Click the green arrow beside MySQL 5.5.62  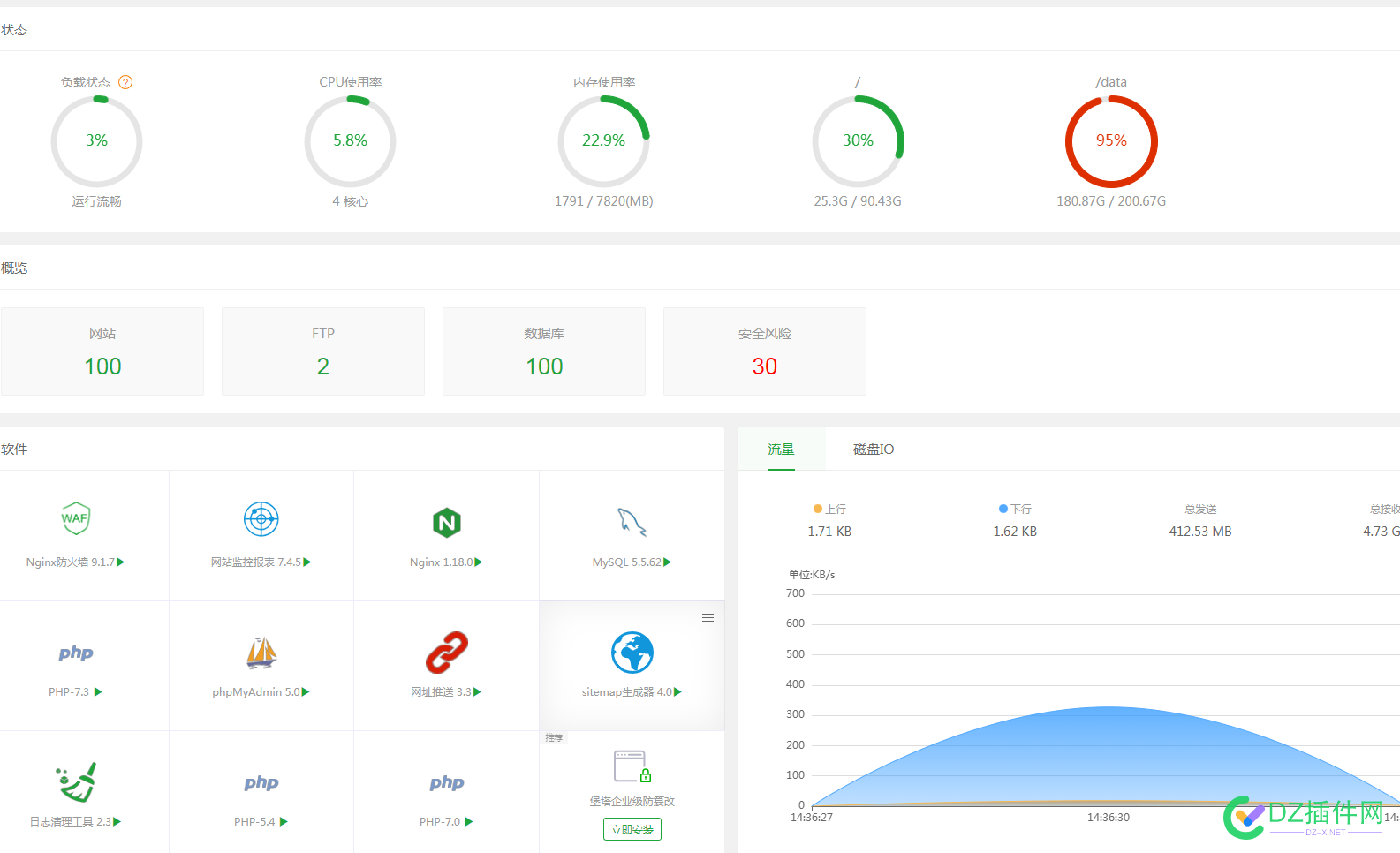(668, 562)
